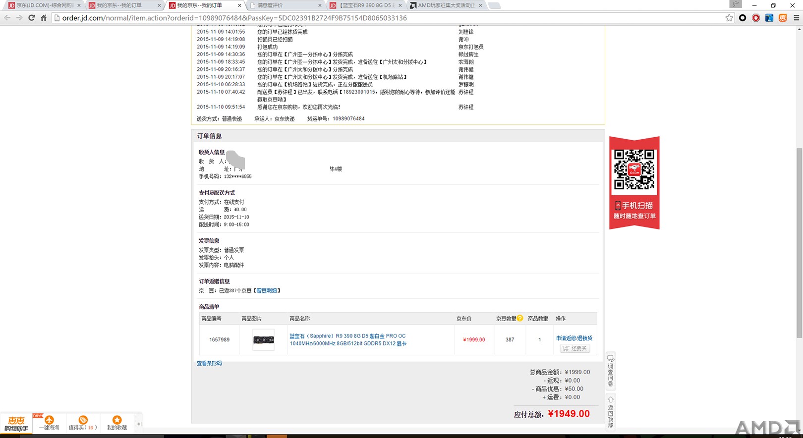Open the red shield extension icon
The image size is (803, 438).
(x=756, y=18)
